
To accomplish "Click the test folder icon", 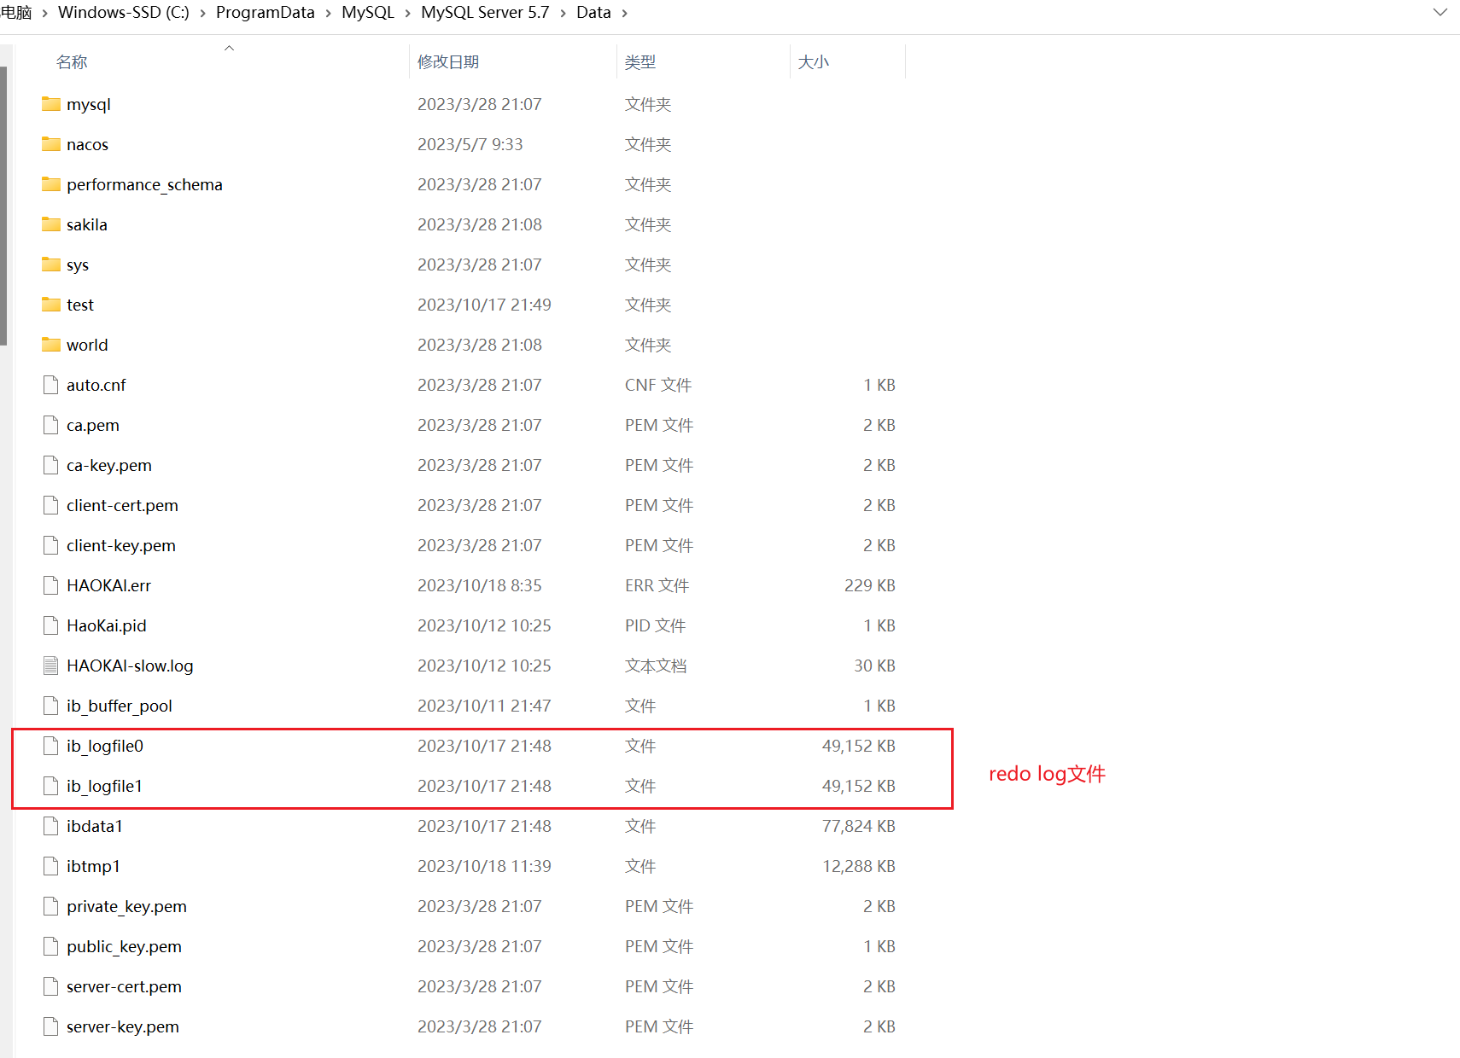I will point(51,305).
